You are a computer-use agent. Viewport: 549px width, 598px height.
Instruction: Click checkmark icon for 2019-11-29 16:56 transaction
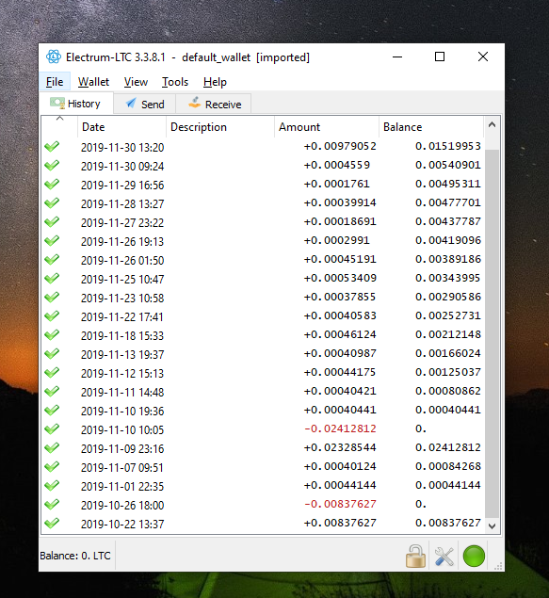[x=52, y=185]
